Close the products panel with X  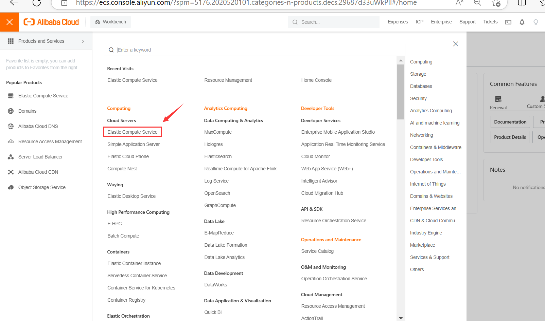456,44
